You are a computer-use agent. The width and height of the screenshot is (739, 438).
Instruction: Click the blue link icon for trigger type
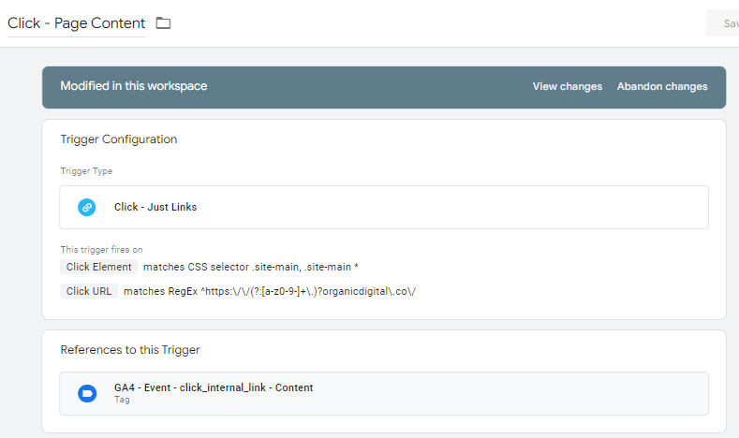[x=87, y=207]
